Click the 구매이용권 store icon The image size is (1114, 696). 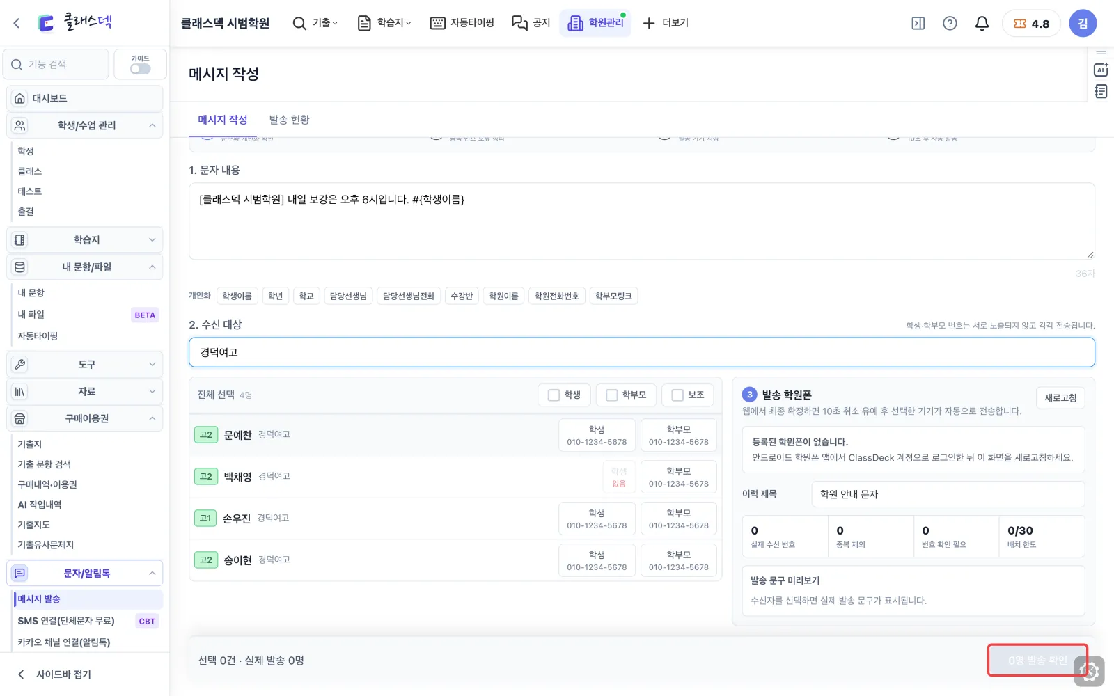point(19,418)
